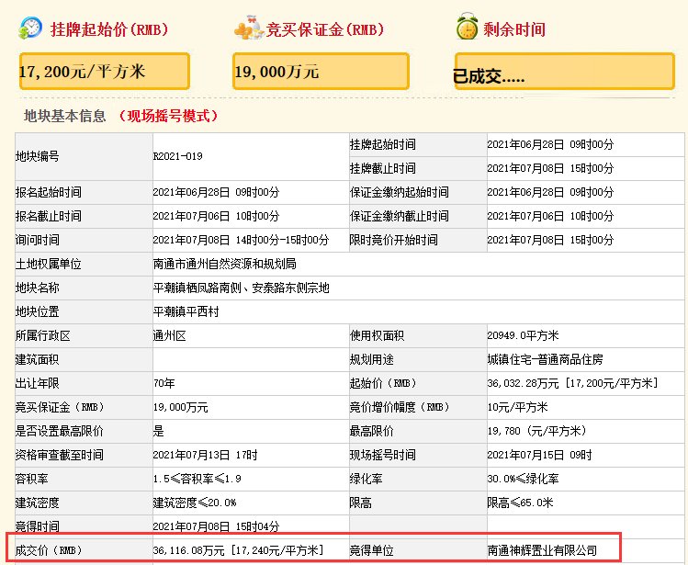Click the clock icon beside 挂牌起始价

(x=30, y=28)
